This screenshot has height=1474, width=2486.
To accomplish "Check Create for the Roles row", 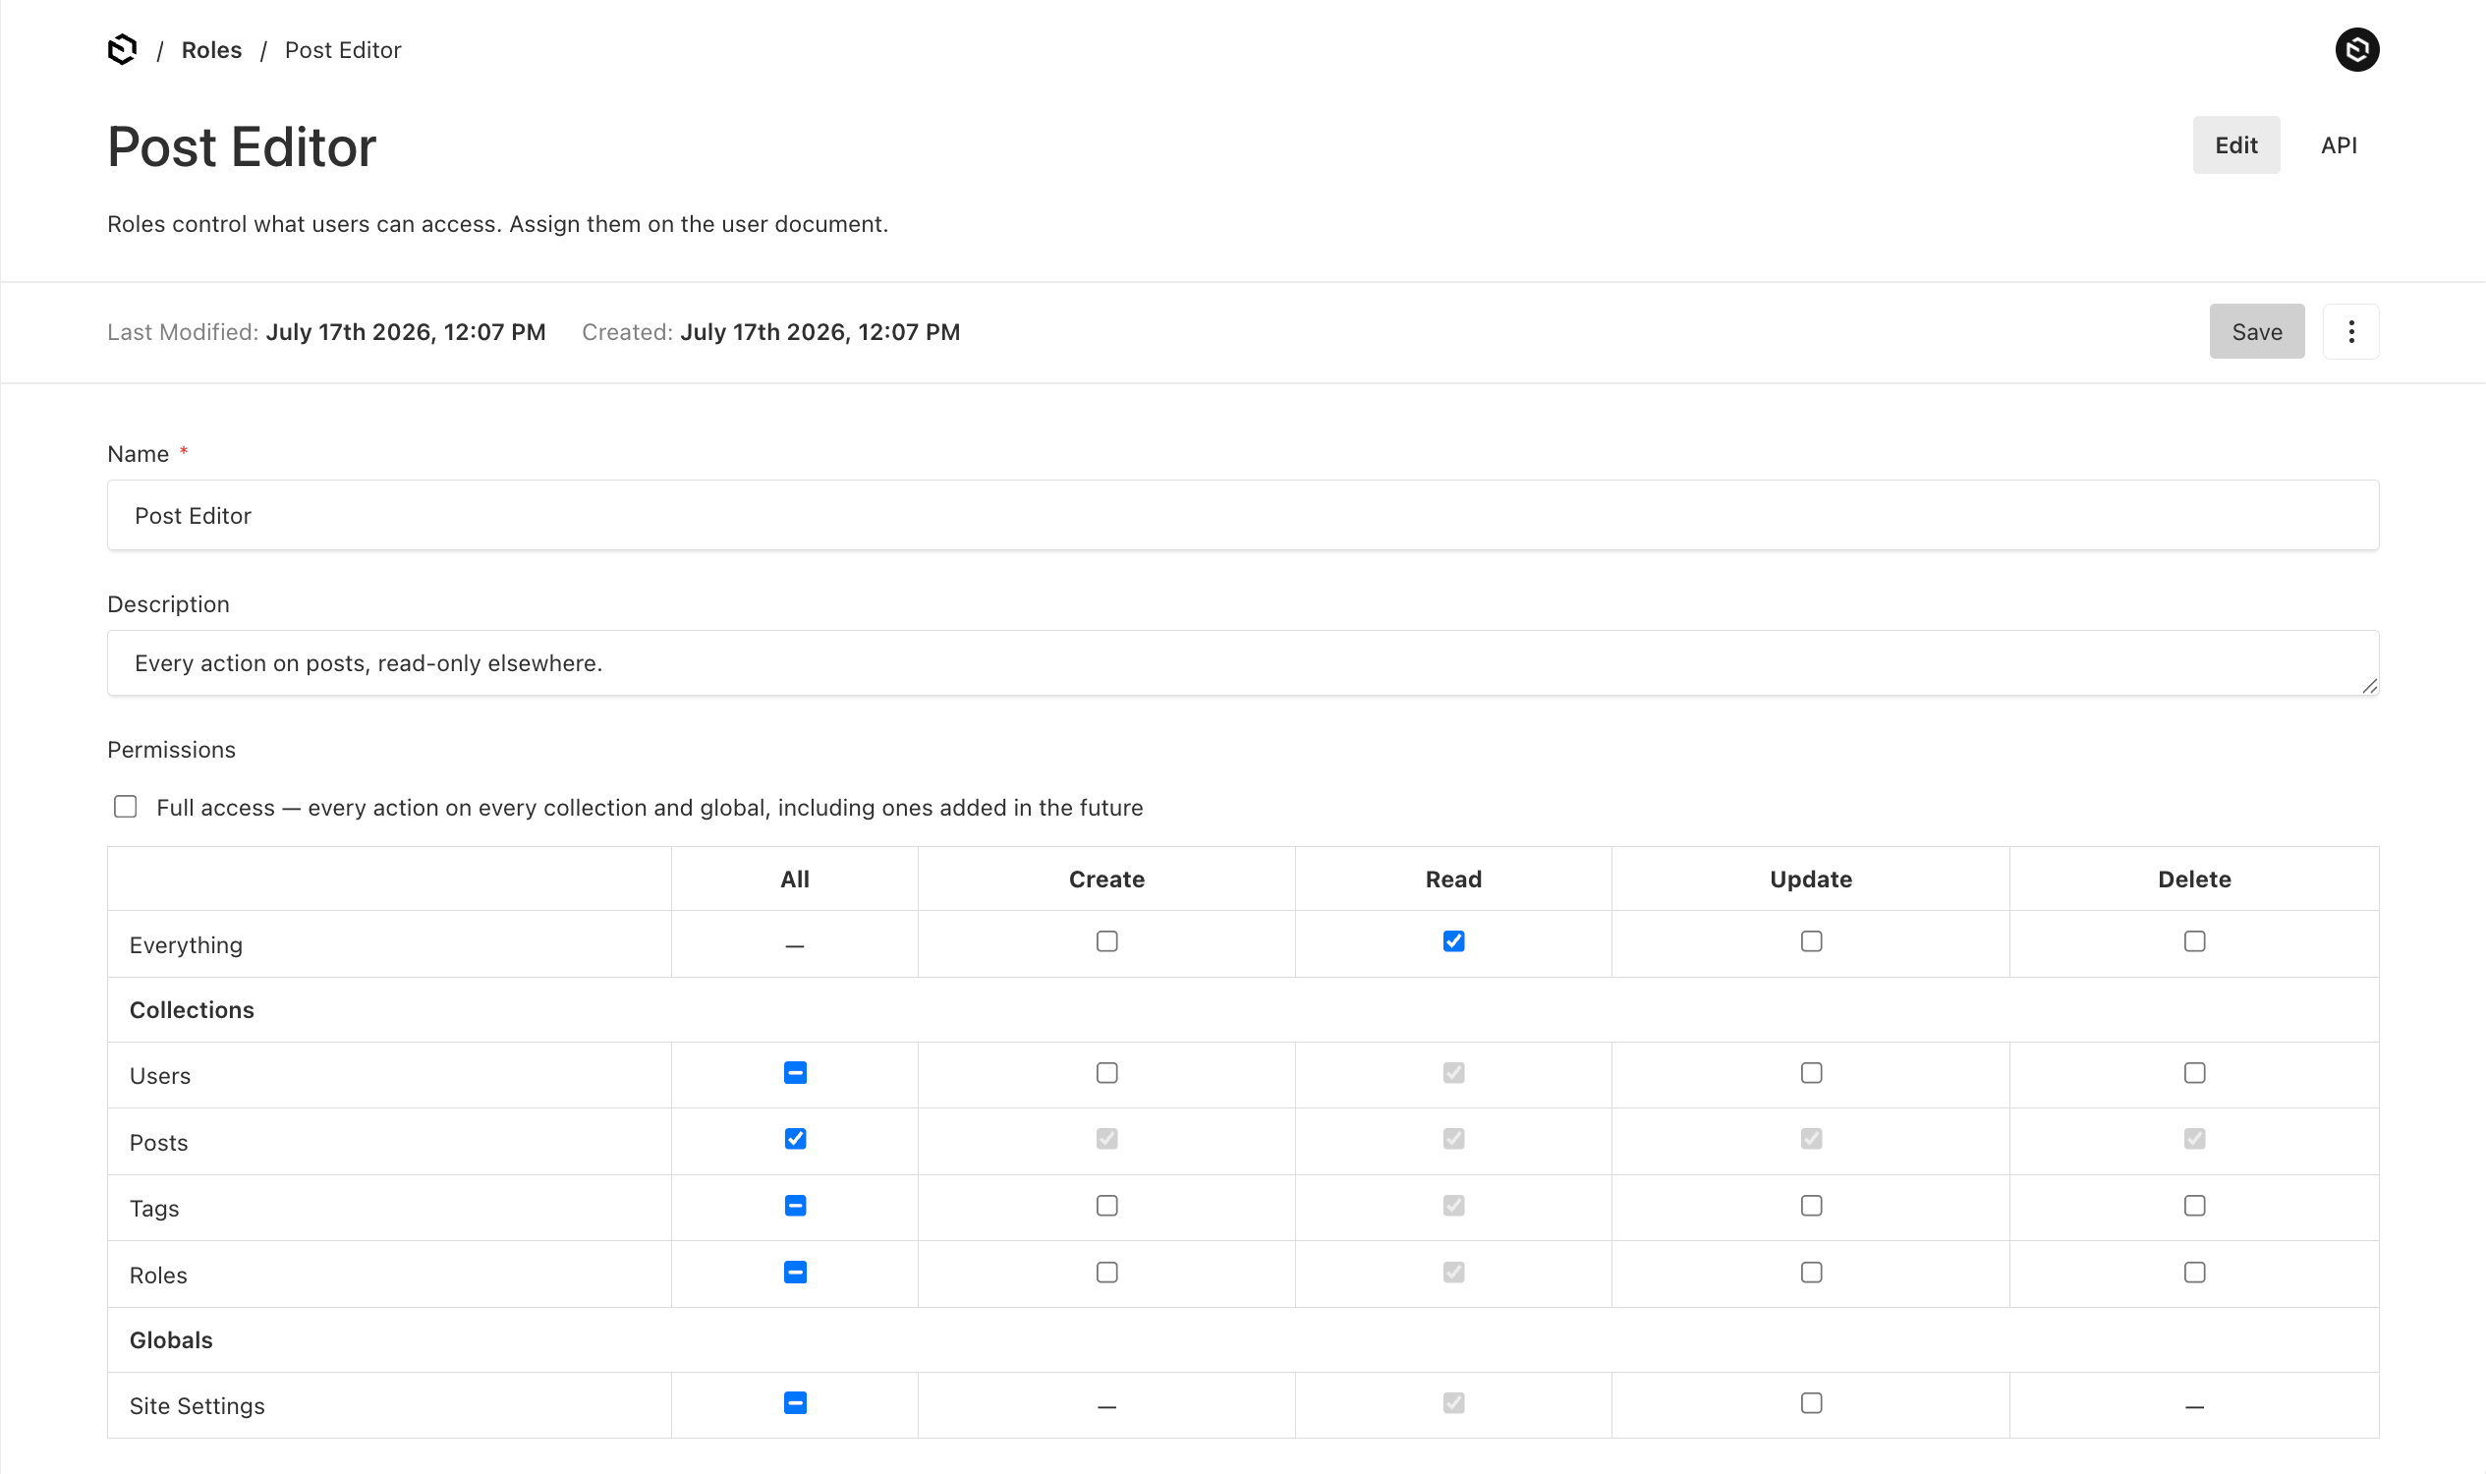I will coord(1106,1272).
